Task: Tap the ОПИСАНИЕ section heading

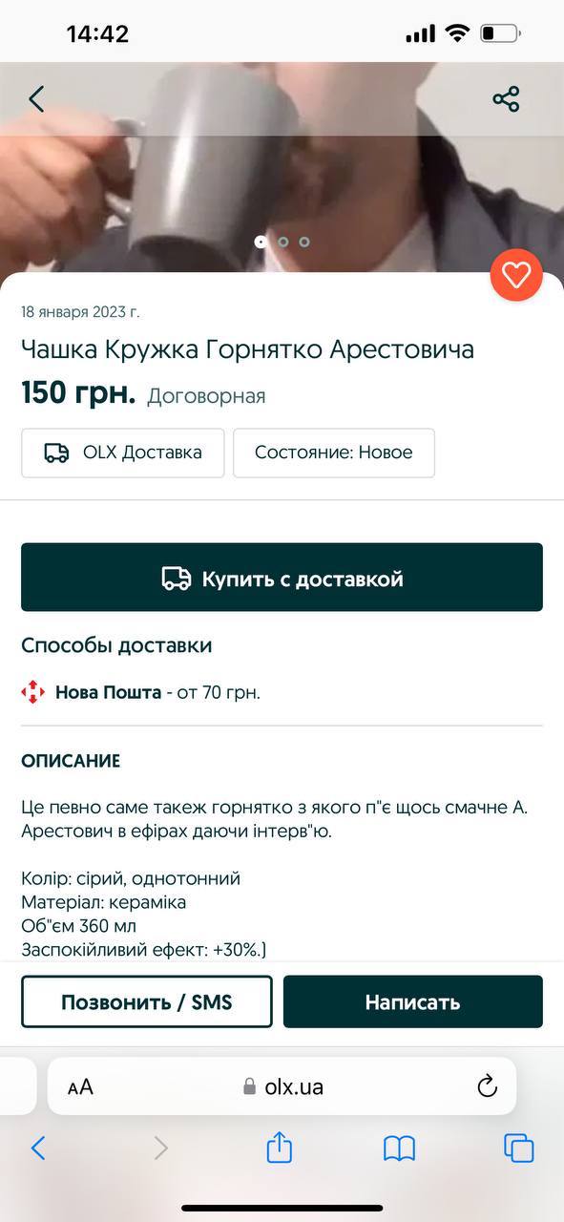Action: (71, 761)
